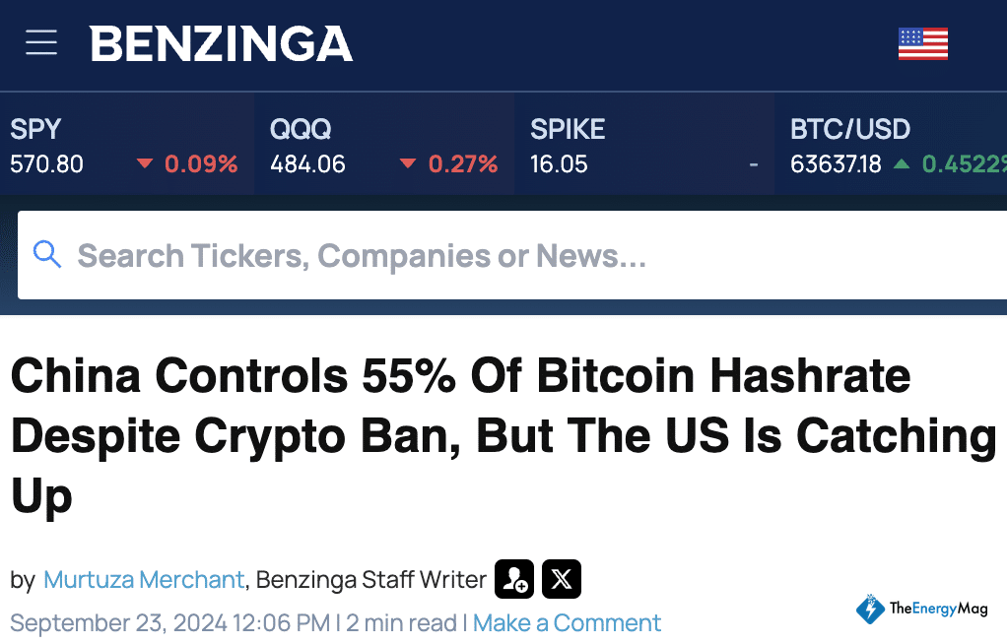This screenshot has width=1007, height=644.
Task: Click the BTC/USD green up arrow
Action: pos(901,164)
